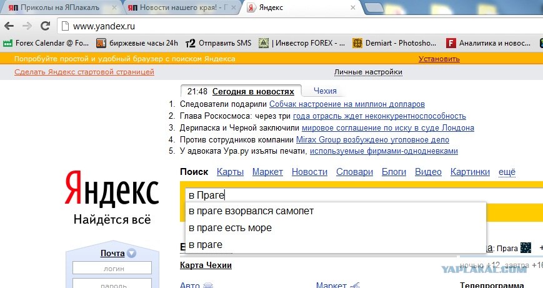Screen dimensions: 543x288
Task: Click the page icon in the address bar
Action: 65,26
